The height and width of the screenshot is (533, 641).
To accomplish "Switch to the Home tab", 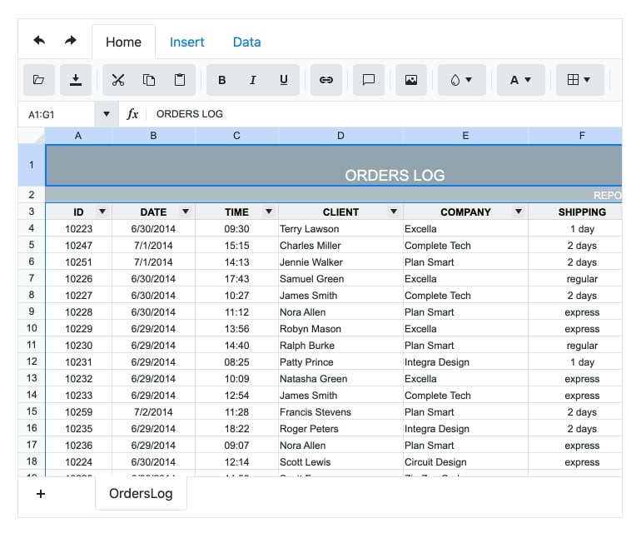I will 123,42.
